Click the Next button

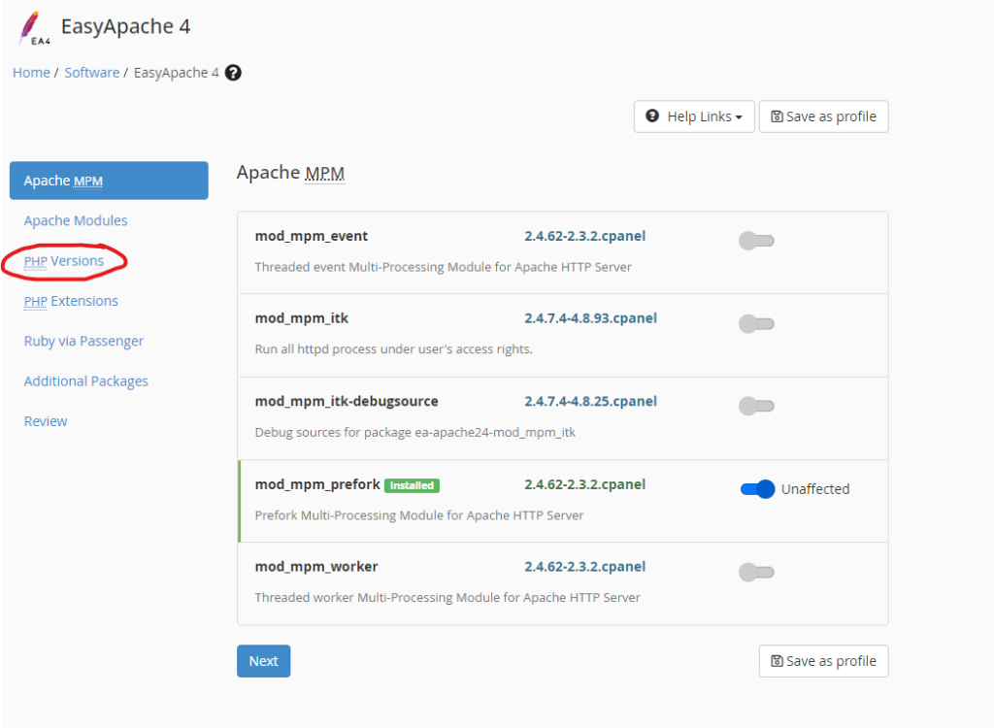[x=264, y=661]
